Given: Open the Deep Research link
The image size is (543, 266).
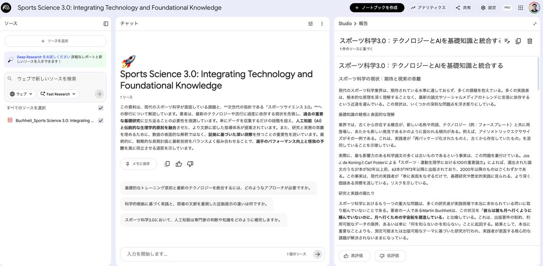Looking at the screenshot, I should [43, 57].
